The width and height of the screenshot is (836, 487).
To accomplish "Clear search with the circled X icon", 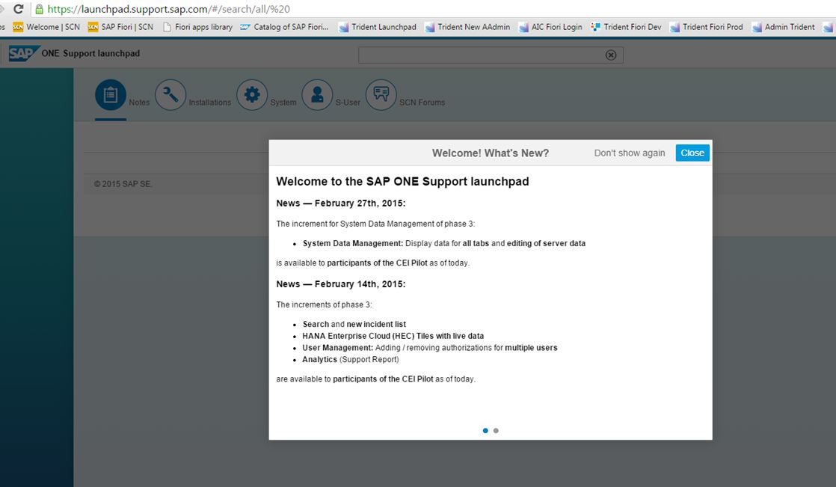I will point(611,55).
